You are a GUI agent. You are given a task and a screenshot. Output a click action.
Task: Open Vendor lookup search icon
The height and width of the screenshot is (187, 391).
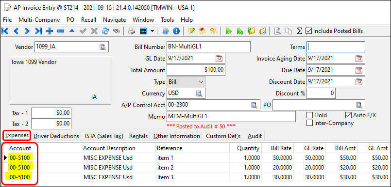(103, 47)
